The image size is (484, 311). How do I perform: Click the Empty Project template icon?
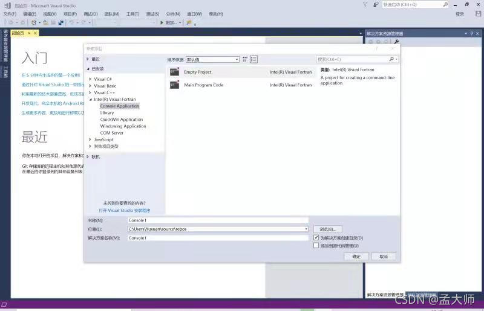coord(174,72)
